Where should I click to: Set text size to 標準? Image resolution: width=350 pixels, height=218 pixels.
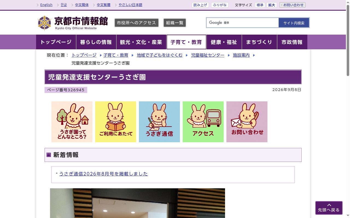tap(260, 5)
